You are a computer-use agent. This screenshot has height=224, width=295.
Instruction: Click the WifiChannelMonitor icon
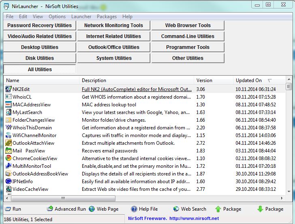click(9, 135)
